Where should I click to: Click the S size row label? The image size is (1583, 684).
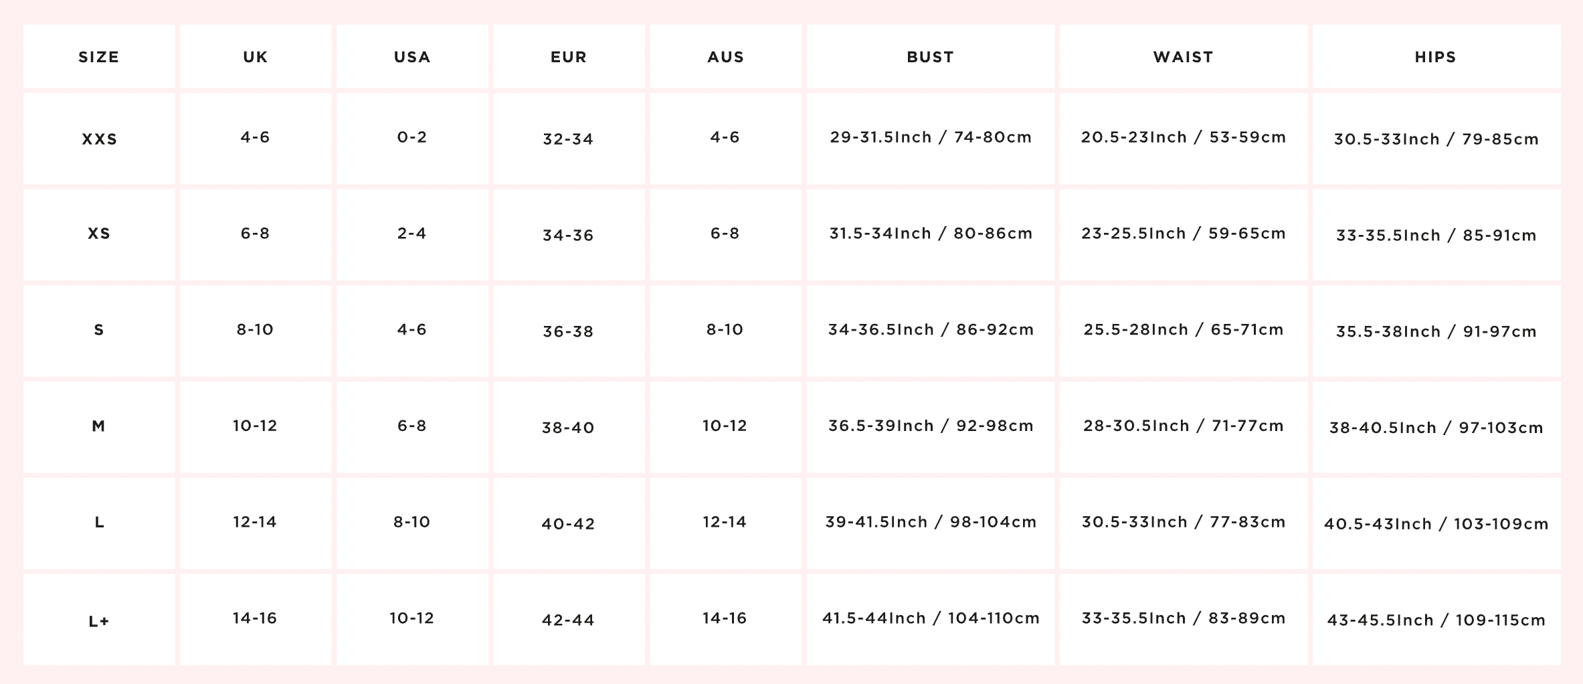[99, 330]
